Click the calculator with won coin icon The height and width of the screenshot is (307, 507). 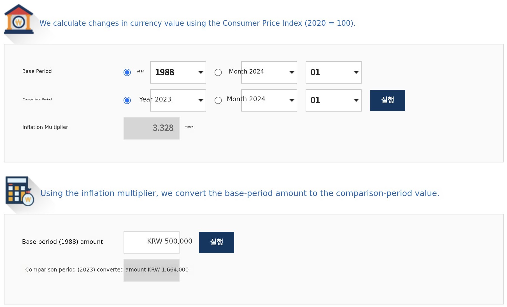pyautogui.click(x=20, y=191)
